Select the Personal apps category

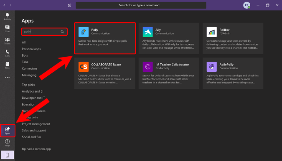pos(31,49)
